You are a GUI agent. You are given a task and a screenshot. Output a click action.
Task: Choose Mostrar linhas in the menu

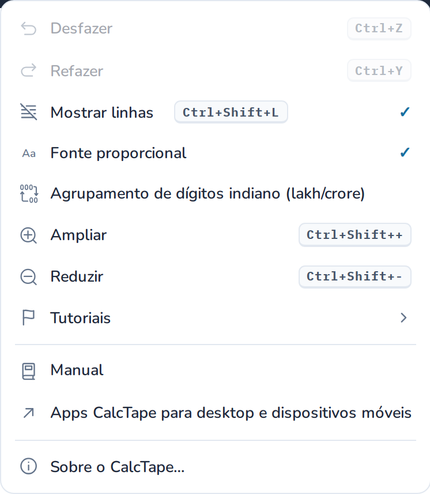tap(215, 112)
